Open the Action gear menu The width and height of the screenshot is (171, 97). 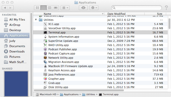coord(94,8)
